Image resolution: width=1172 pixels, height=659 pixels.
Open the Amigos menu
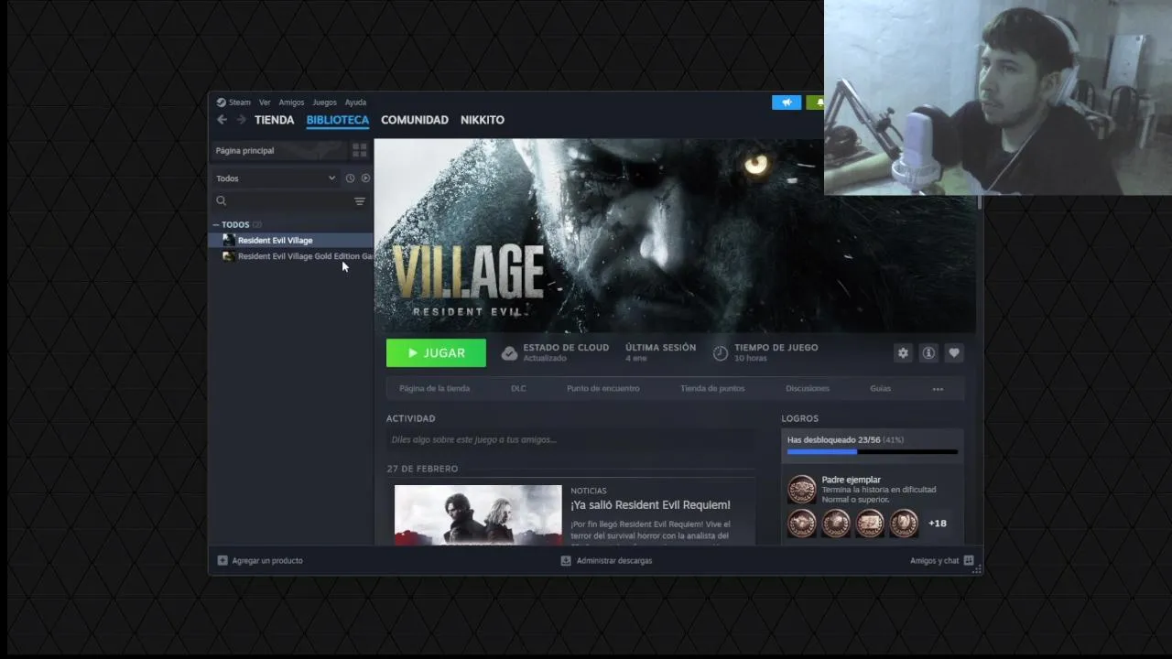291,103
